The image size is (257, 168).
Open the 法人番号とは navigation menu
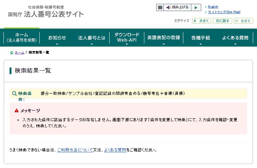tap(92, 38)
